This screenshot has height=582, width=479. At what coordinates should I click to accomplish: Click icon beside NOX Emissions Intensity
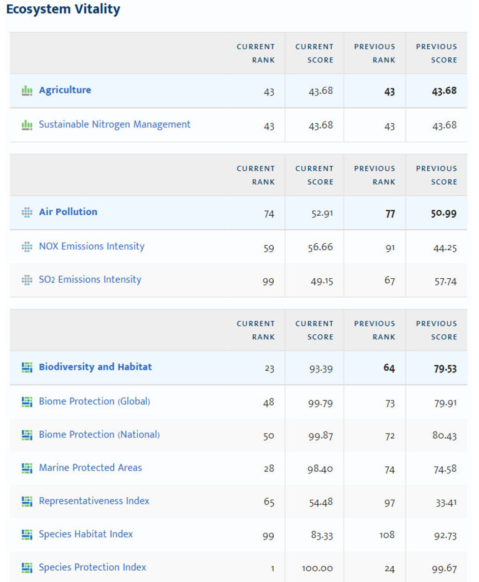[27, 246]
